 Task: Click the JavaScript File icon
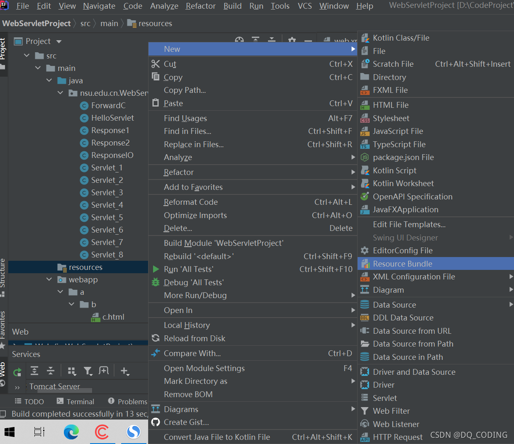coord(365,131)
